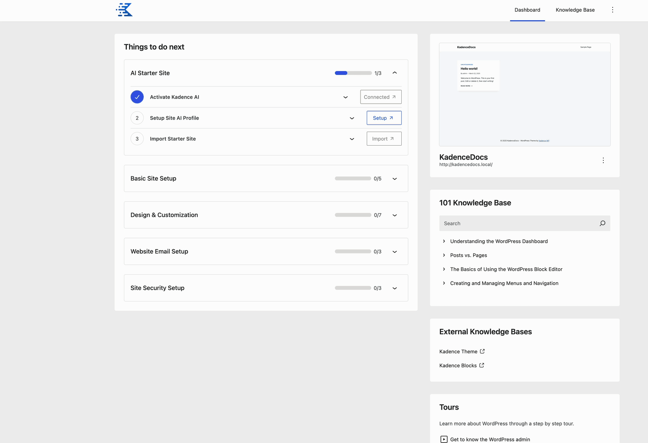The height and width of the screenshot is (443, 648).
Task: Expand the Site Security Setup section
Action: pos(395,288)
